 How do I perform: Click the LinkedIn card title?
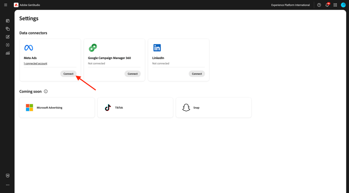pos(158,58)
